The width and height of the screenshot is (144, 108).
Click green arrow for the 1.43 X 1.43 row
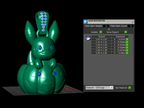click(x=127, y=45)
